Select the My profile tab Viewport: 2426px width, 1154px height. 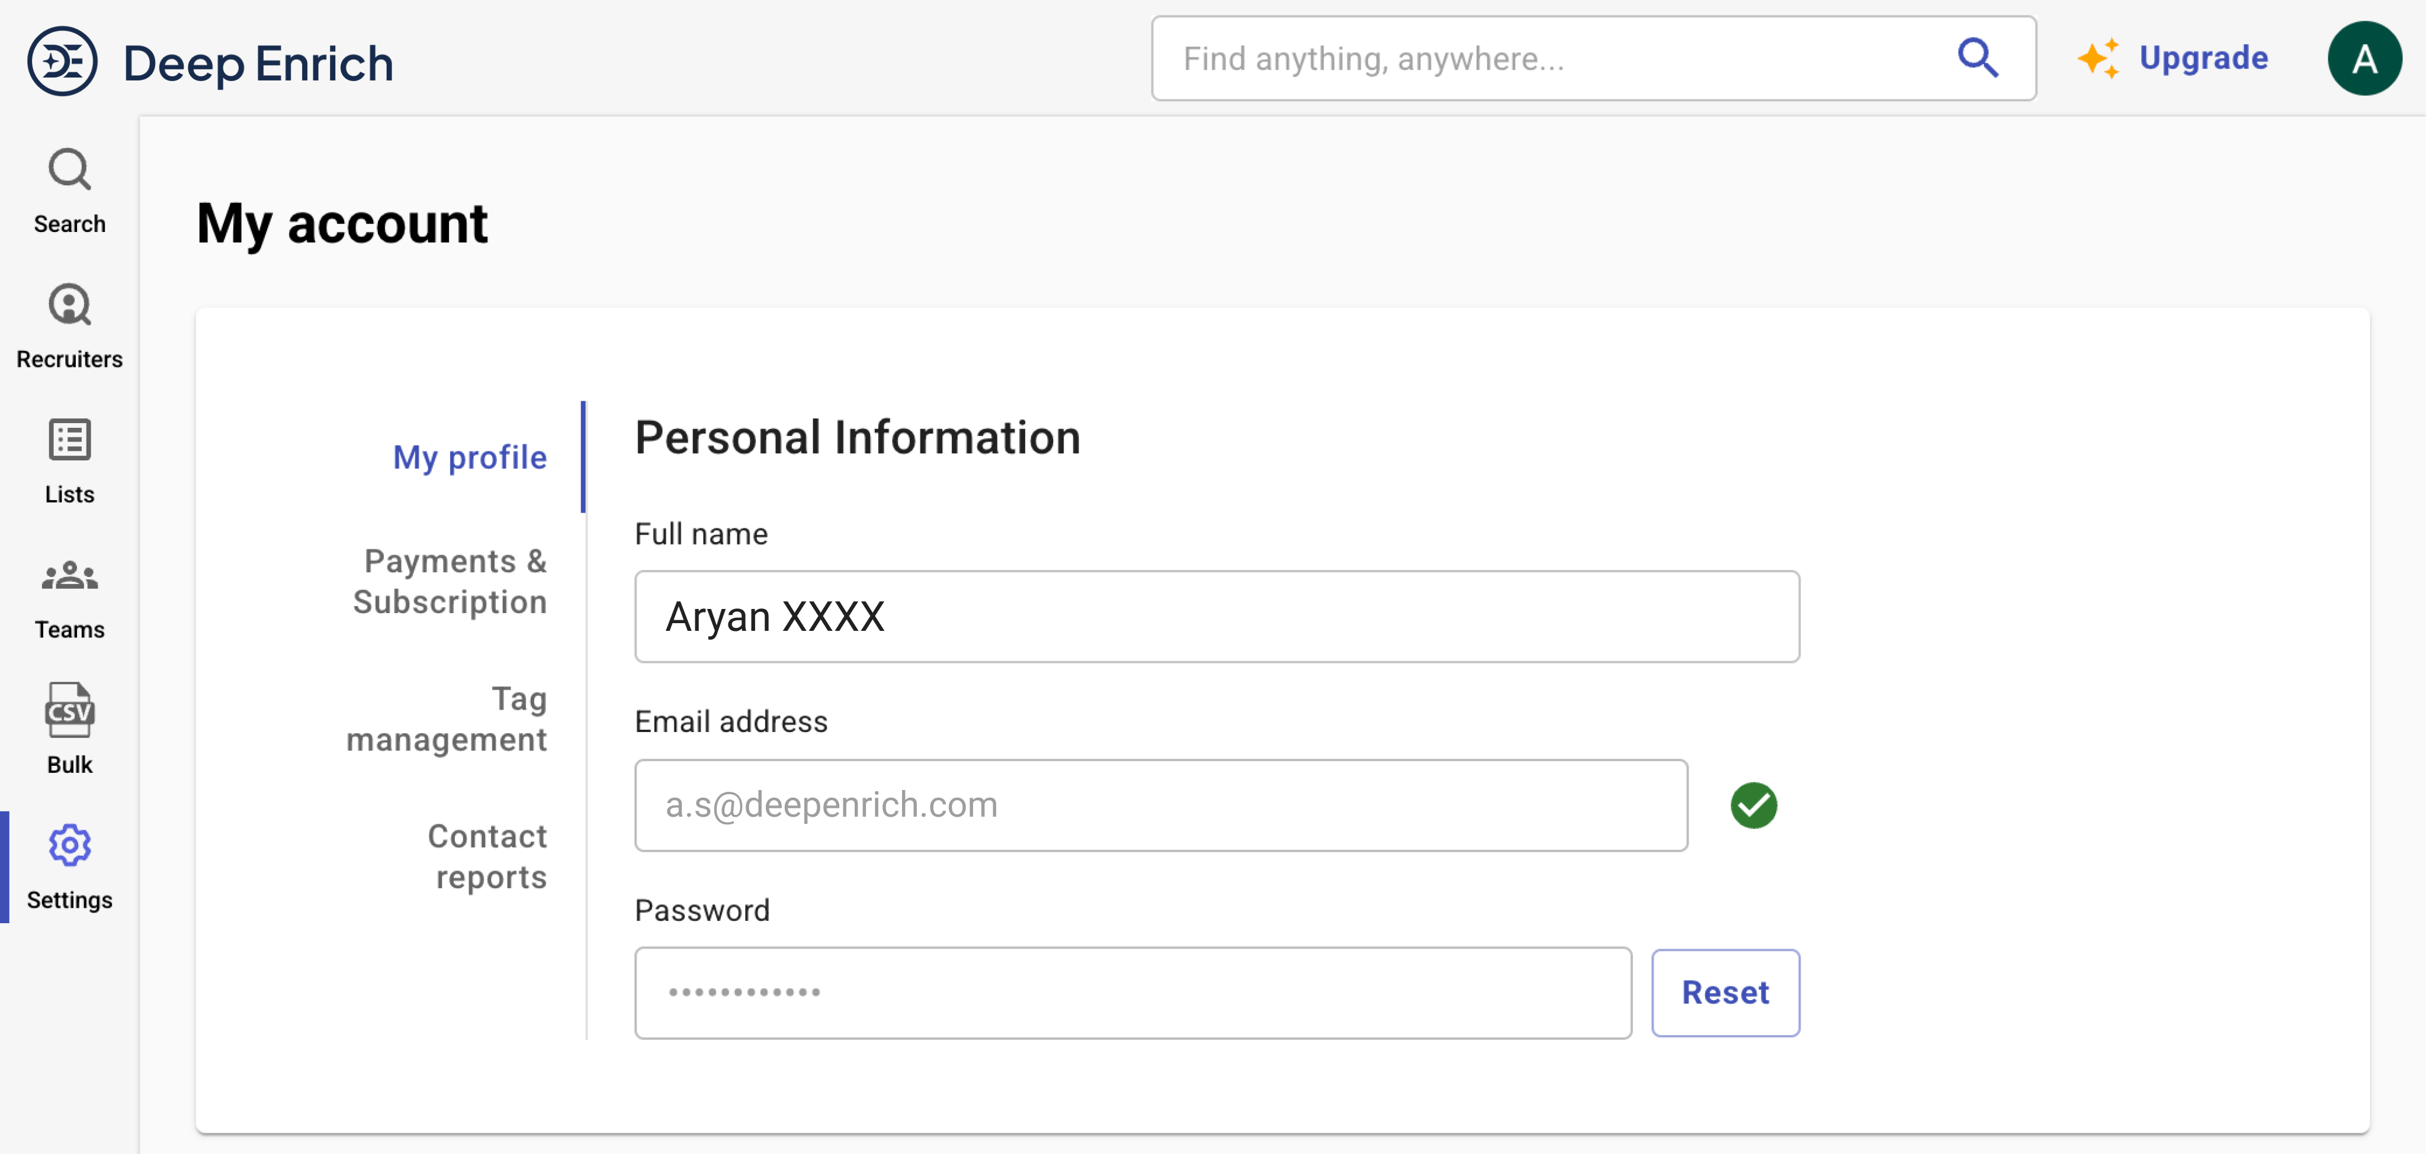coord(469,457)
